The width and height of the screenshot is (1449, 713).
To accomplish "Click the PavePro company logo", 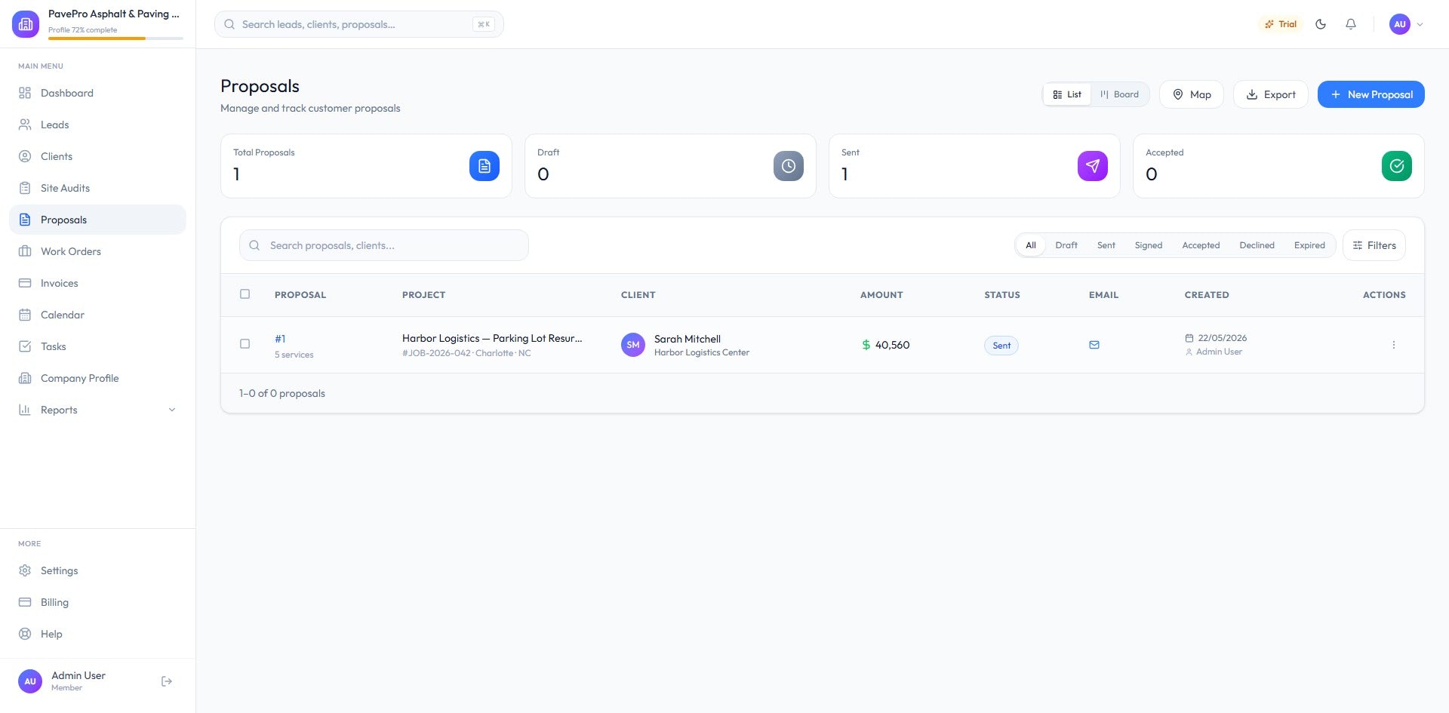I will [26, 24].
